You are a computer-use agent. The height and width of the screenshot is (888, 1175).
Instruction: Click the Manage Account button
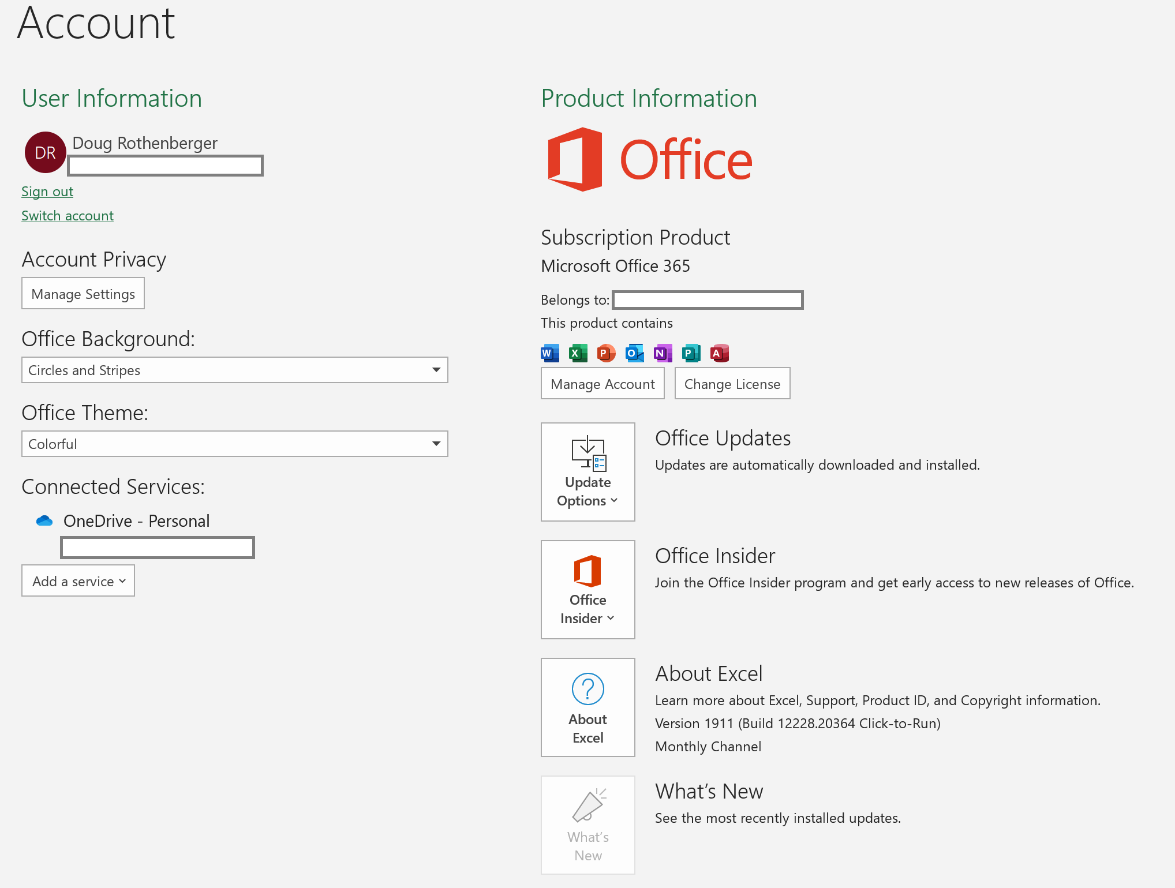603,383
